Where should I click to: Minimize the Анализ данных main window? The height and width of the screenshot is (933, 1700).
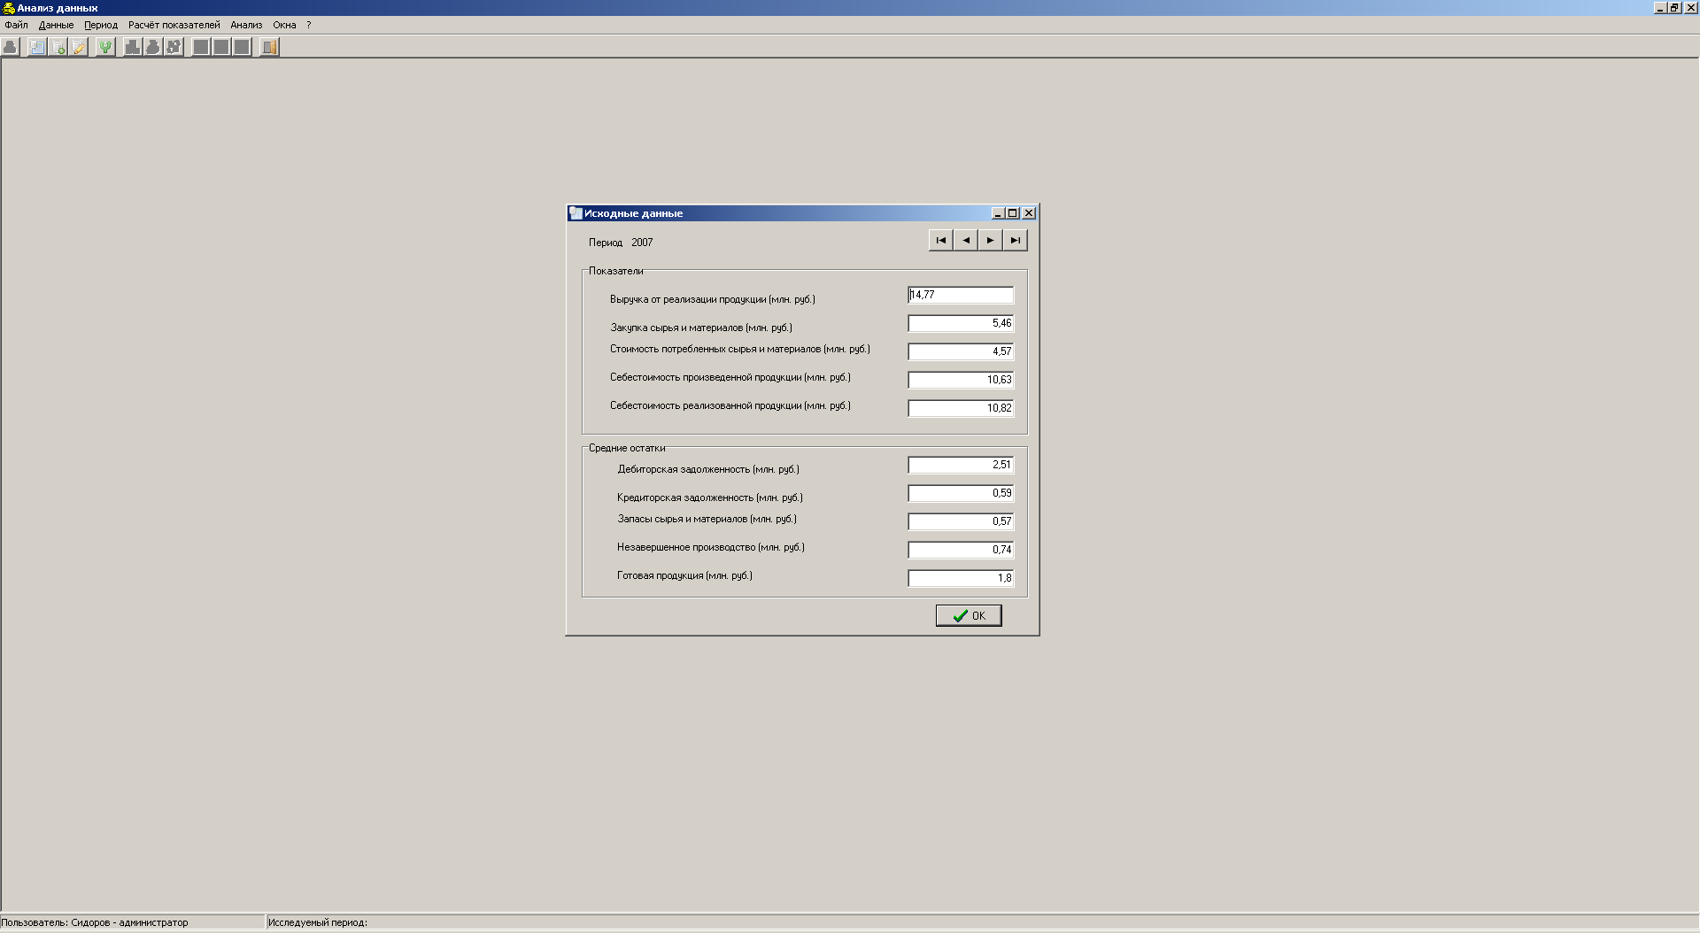[1660, 8]
